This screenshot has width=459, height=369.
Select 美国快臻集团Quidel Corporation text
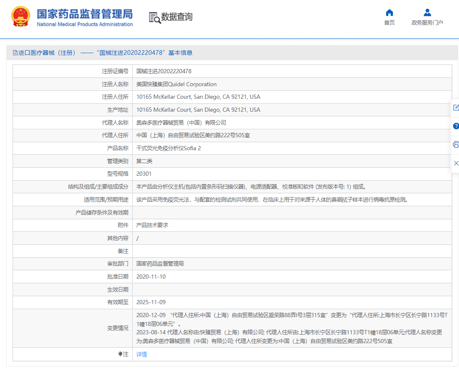point(177,84)
